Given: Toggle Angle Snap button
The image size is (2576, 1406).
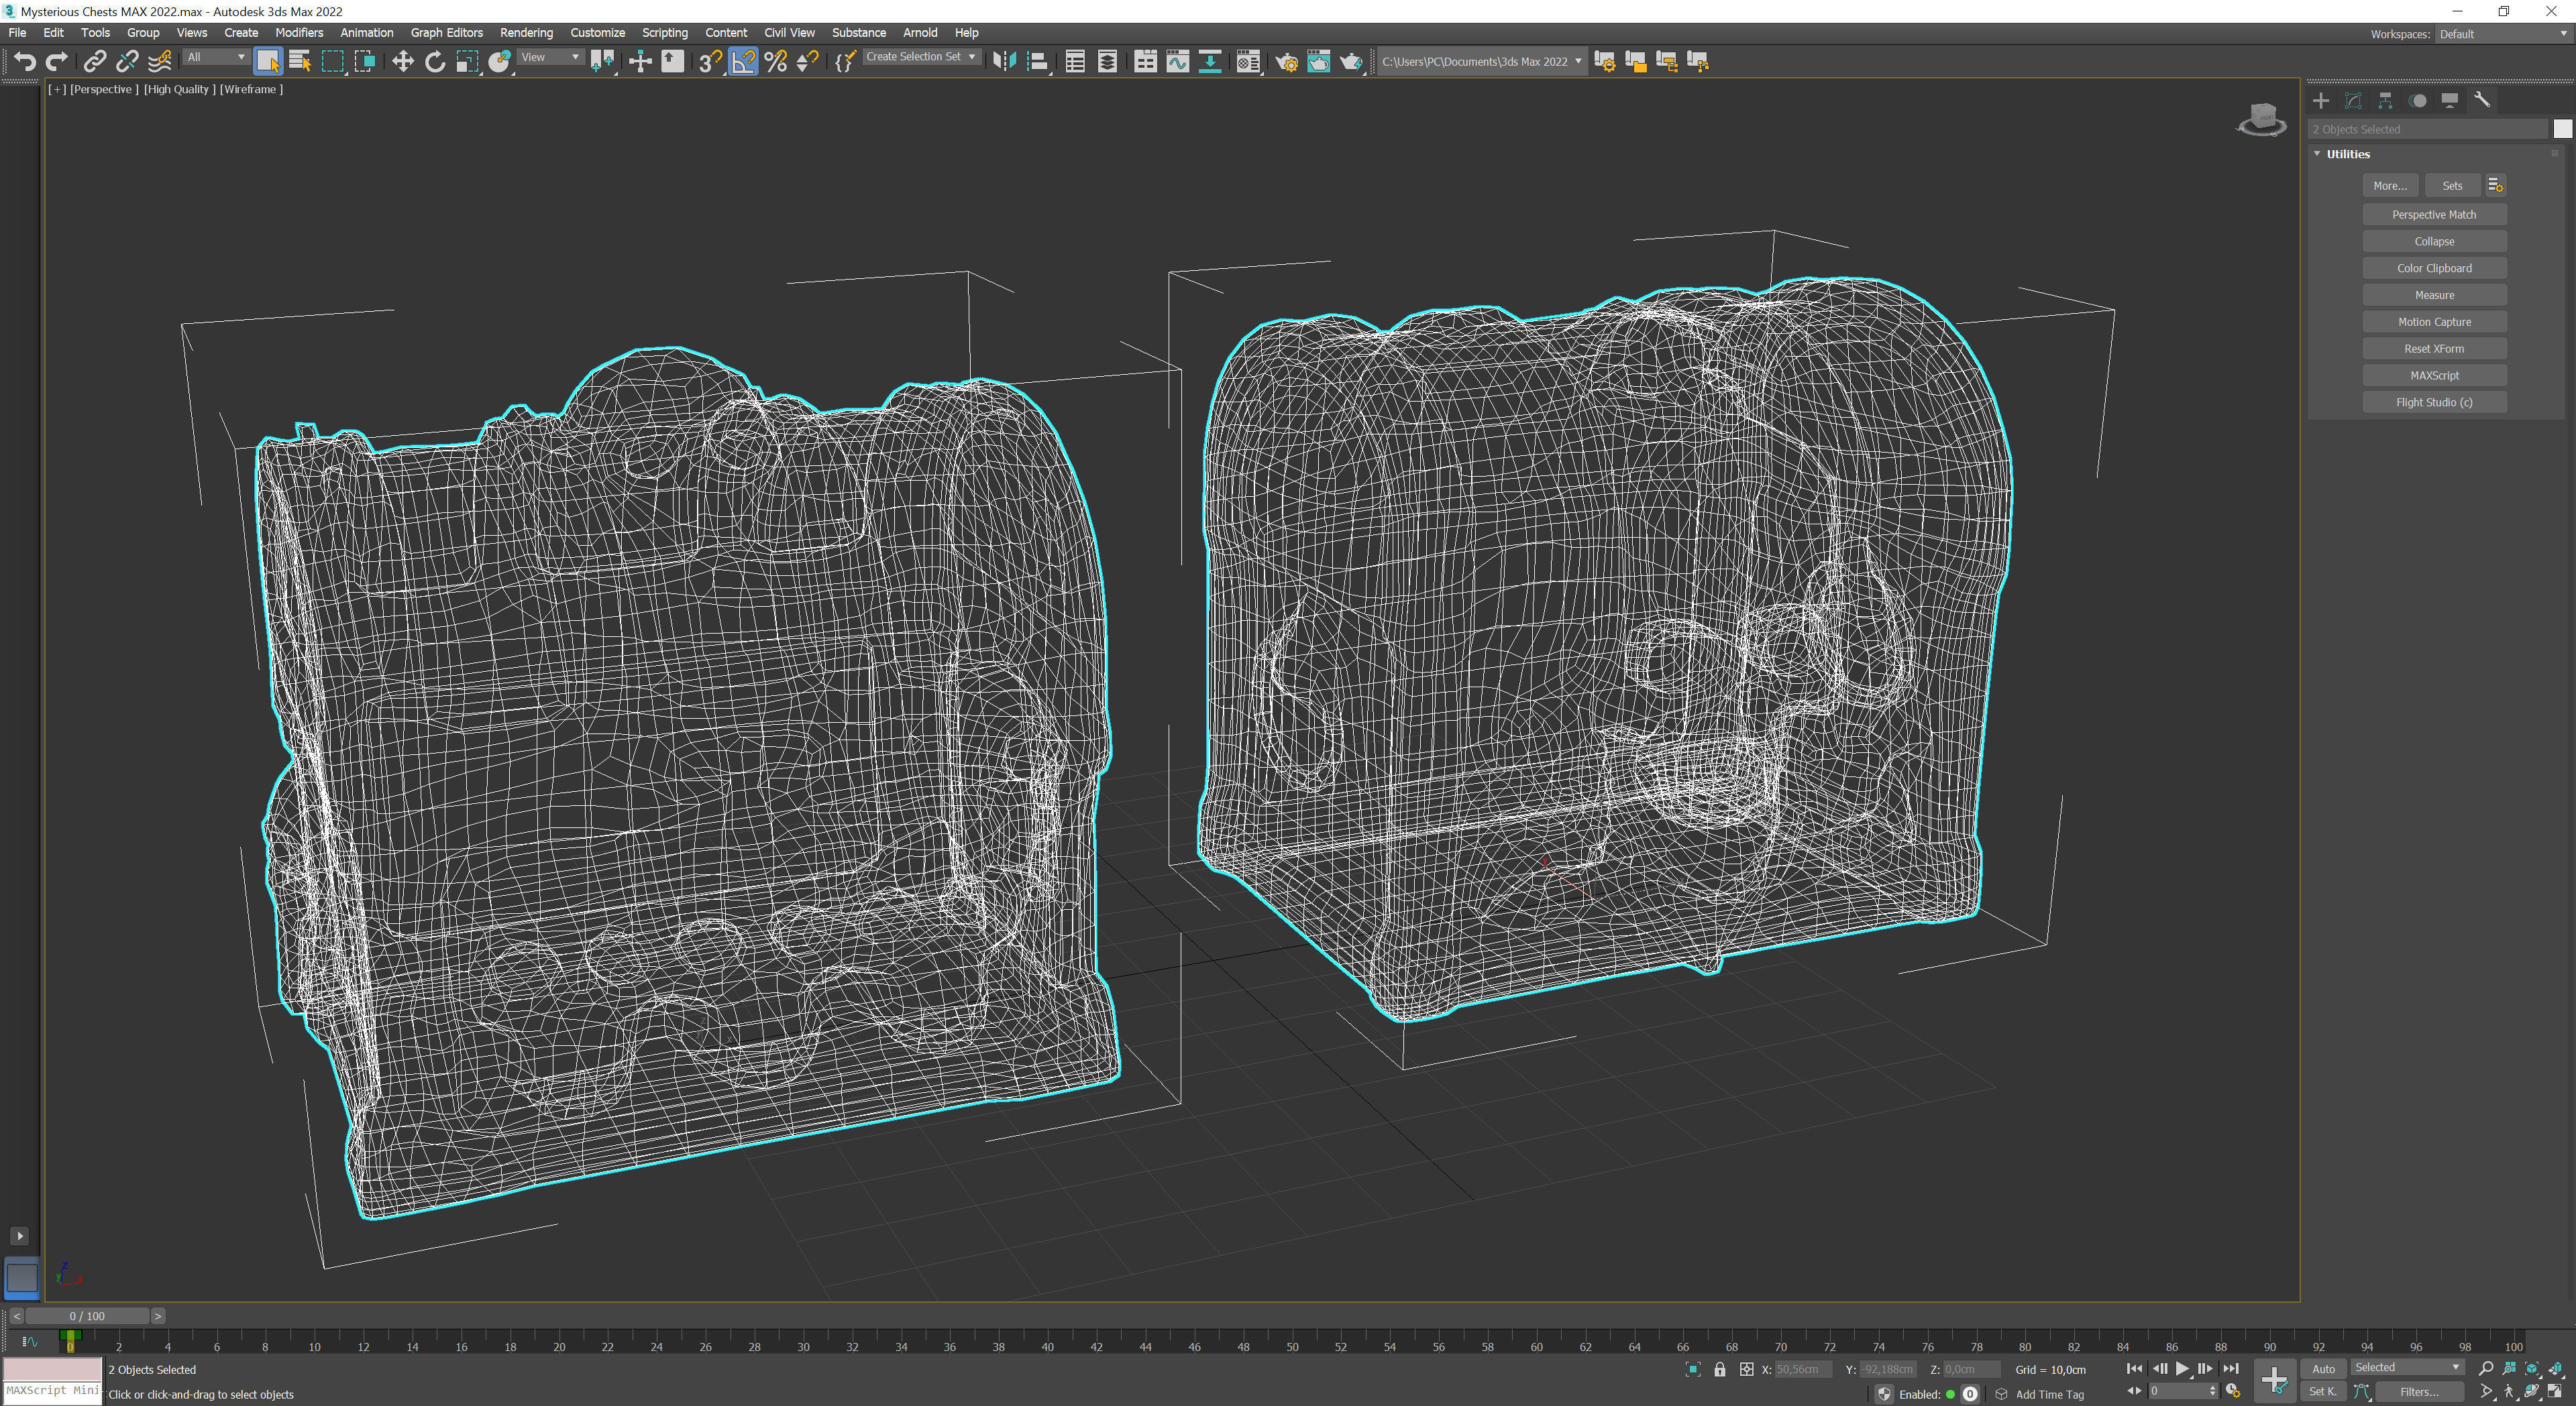Looking at the screenshot, I should point(743,62).
